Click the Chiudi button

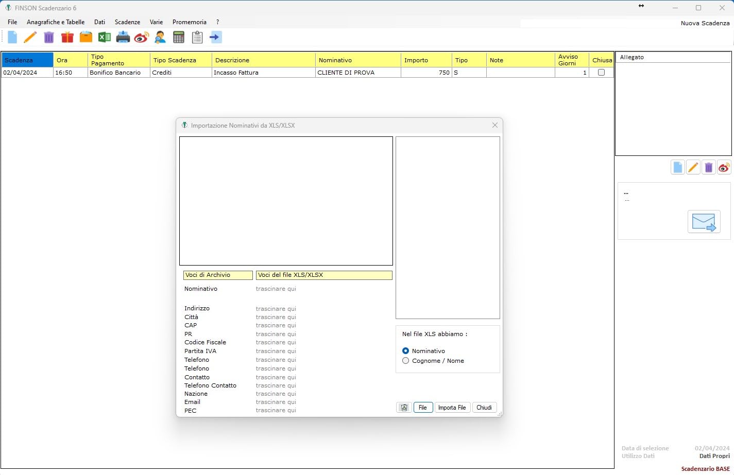[484, 408]
